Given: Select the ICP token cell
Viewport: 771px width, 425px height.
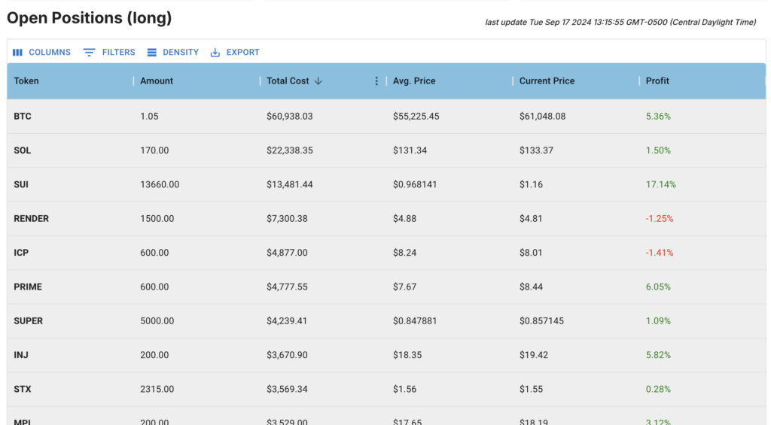Looking at the screenshot, I should pyautogui.click(x=70, y=253).
